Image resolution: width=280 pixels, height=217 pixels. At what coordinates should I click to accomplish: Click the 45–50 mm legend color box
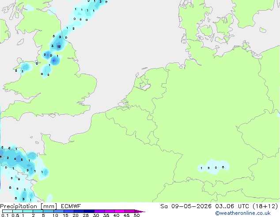130,211
